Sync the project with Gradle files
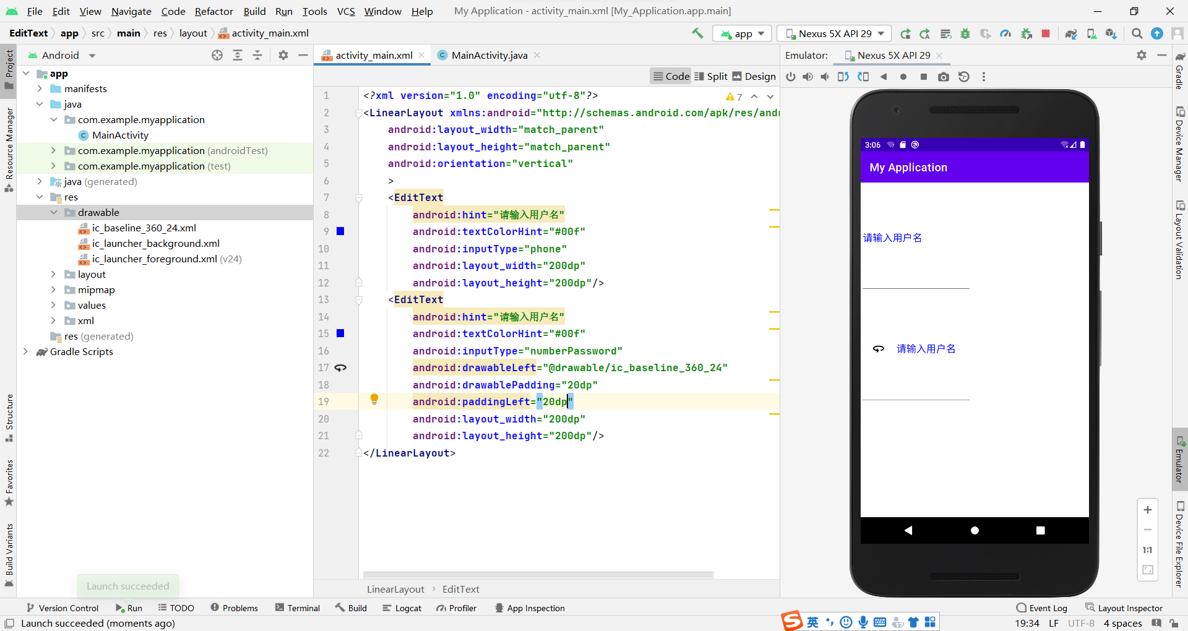 click(x=1072, y=33)
